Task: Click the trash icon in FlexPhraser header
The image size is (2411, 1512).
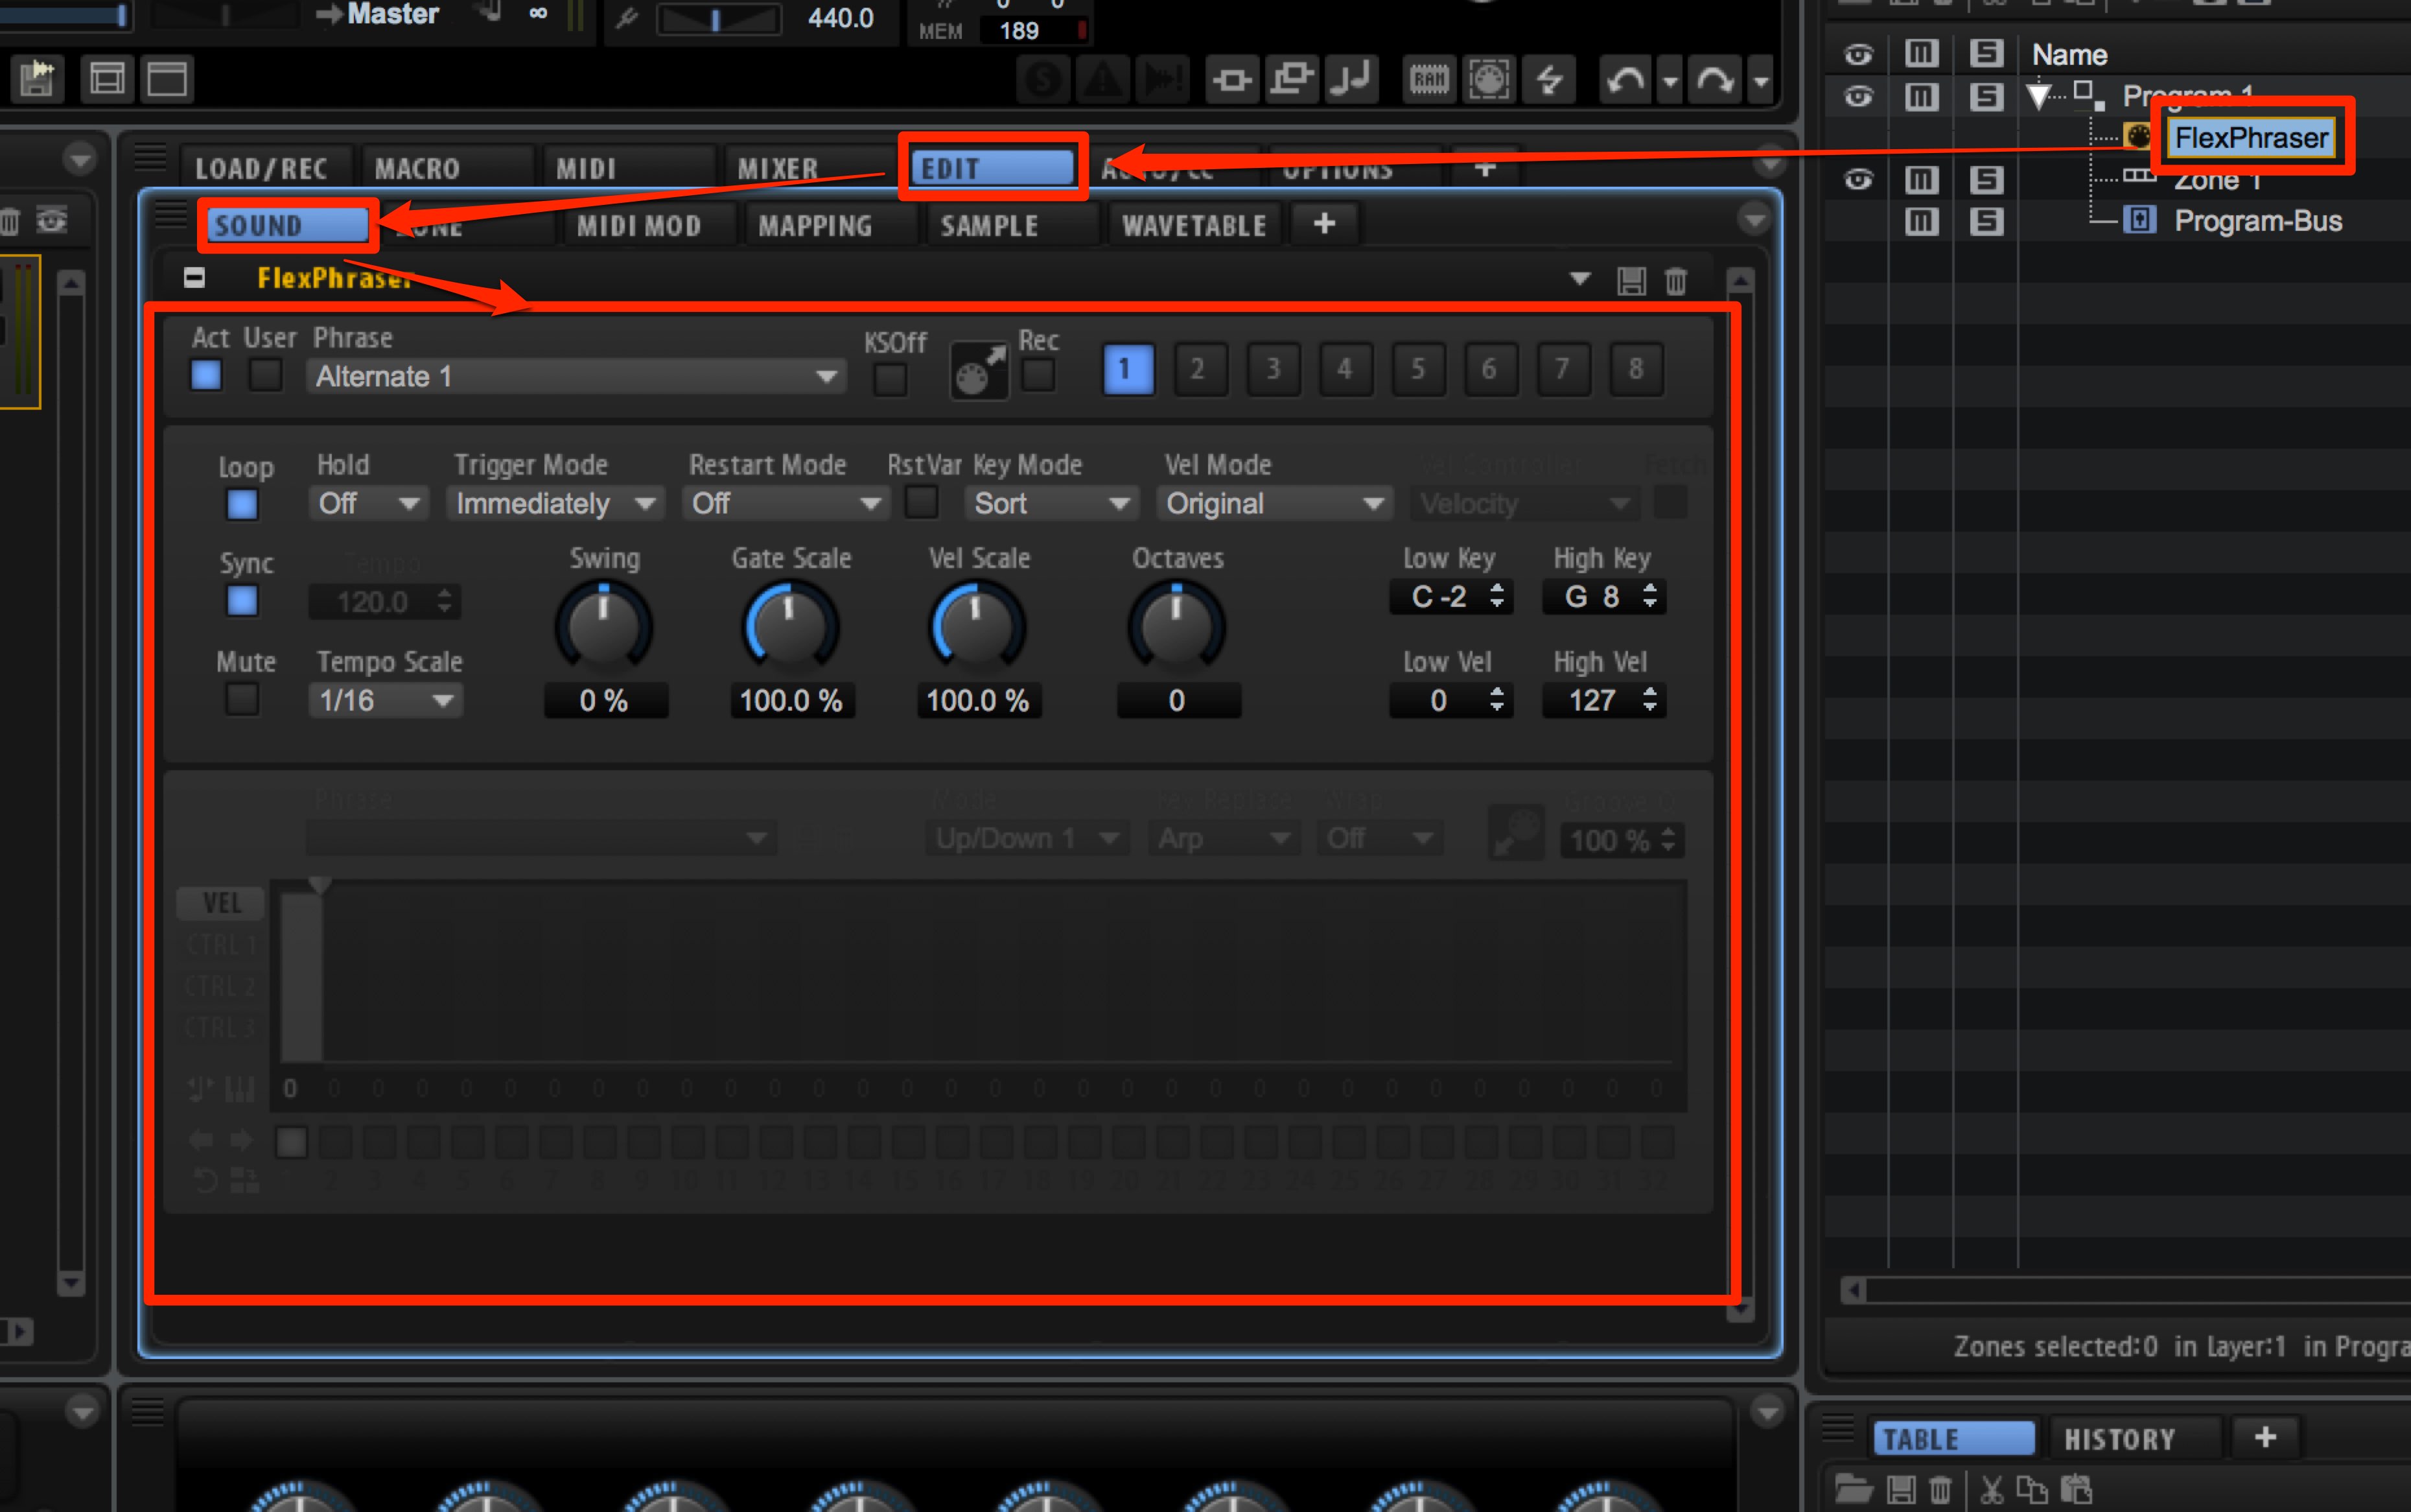Action: click(x=1676, y=281)
